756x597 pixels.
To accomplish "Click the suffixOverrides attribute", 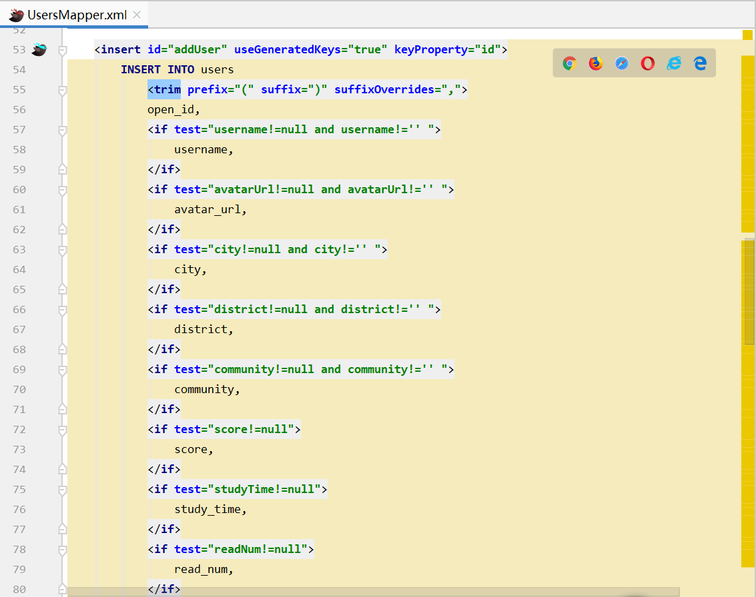I will coord(384,89).
